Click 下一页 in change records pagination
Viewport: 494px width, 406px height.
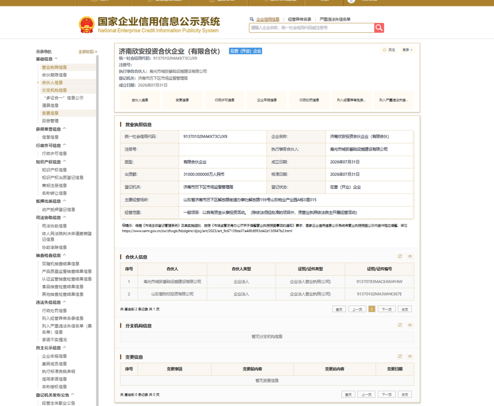[x=387, y=395]
